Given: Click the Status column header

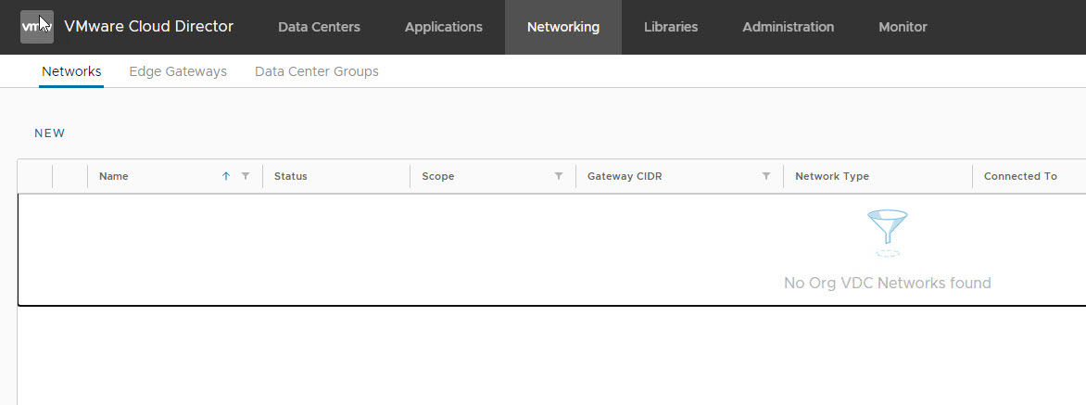Looking at the screenshot, I should [x=291, y=176].
